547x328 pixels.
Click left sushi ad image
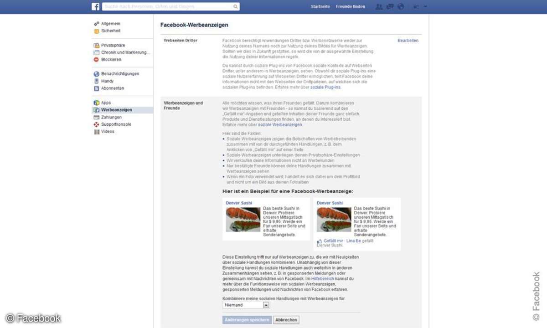point(243,220)
